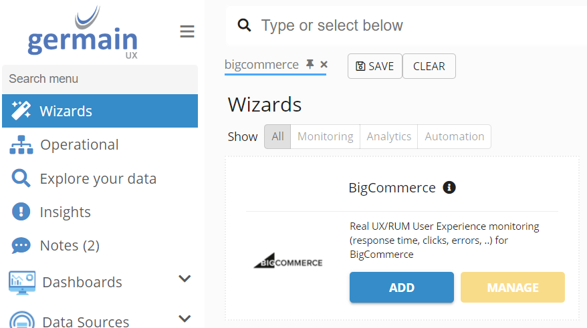Open BigCommerce info icon

[x=449, y=188]
